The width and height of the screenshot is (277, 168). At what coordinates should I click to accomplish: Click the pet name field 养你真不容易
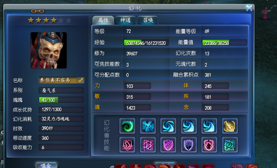pos(61,80)
